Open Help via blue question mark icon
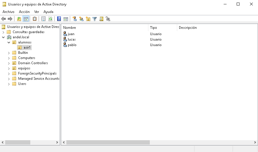 coord(59,19)
